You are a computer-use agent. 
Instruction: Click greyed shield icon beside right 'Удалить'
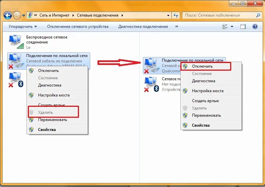click(x=185, y=108)
